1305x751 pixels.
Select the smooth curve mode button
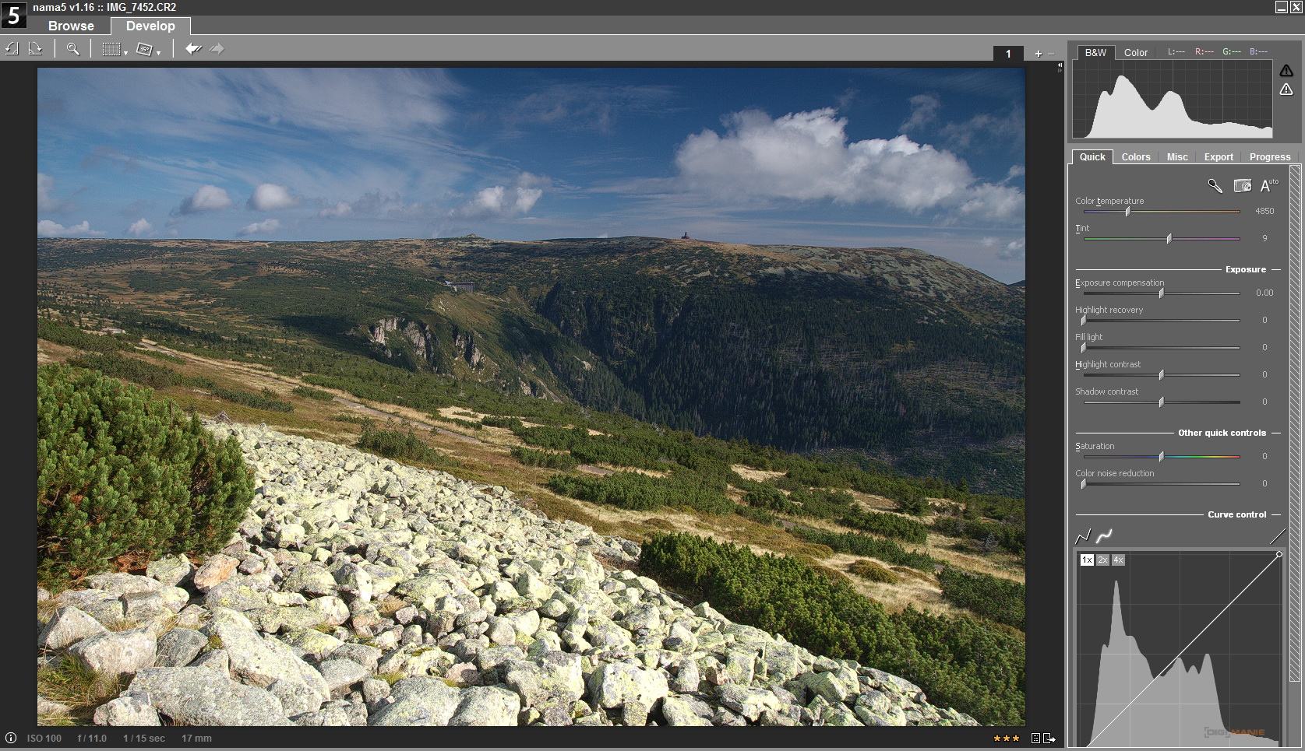pos(1104,536)
